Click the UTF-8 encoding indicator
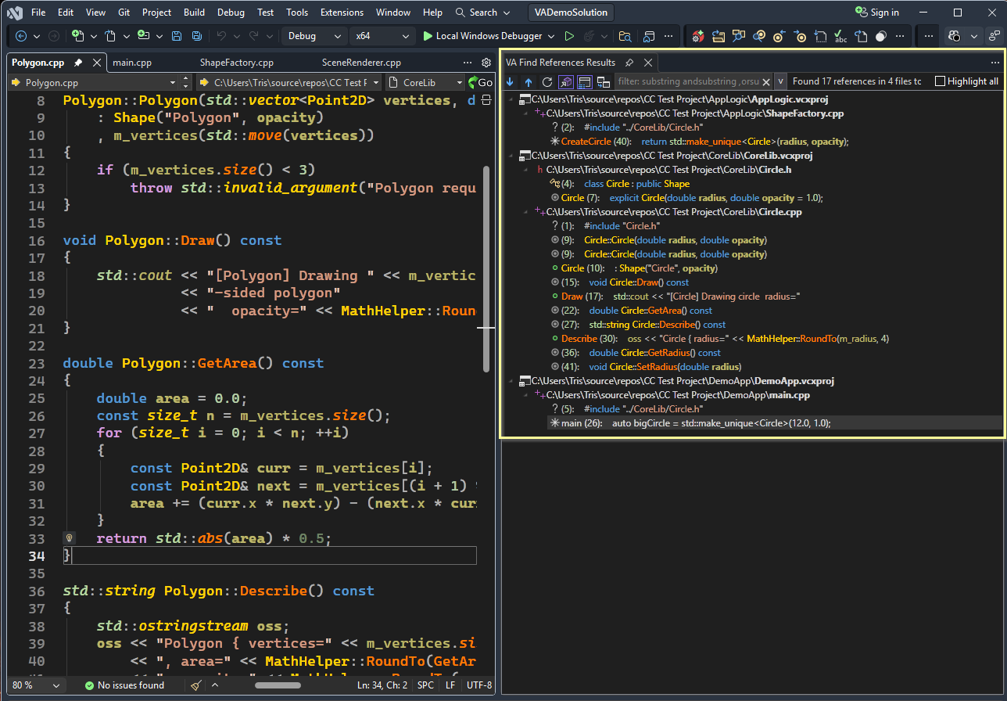Screen dimensions: 1007x701 (478, 685)
